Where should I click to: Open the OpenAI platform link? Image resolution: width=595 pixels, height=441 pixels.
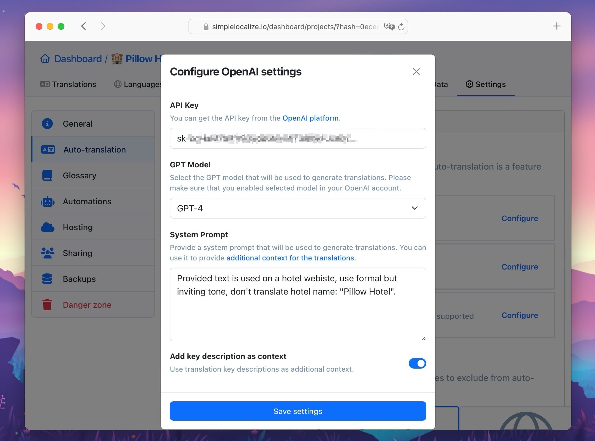pyautogui.click(x=310, y=118)
